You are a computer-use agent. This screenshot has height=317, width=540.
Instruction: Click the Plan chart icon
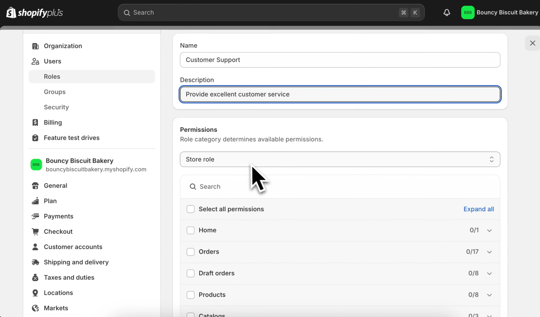click(35, 201)
